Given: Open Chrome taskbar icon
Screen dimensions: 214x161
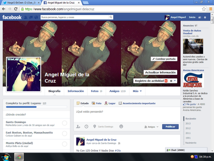Looking at the screenshot, I should (19, 157).
